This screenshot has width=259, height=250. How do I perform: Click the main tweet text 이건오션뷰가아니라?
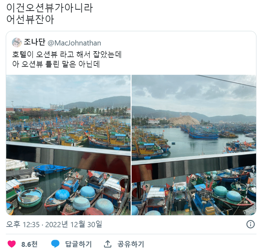click(49, 8)
